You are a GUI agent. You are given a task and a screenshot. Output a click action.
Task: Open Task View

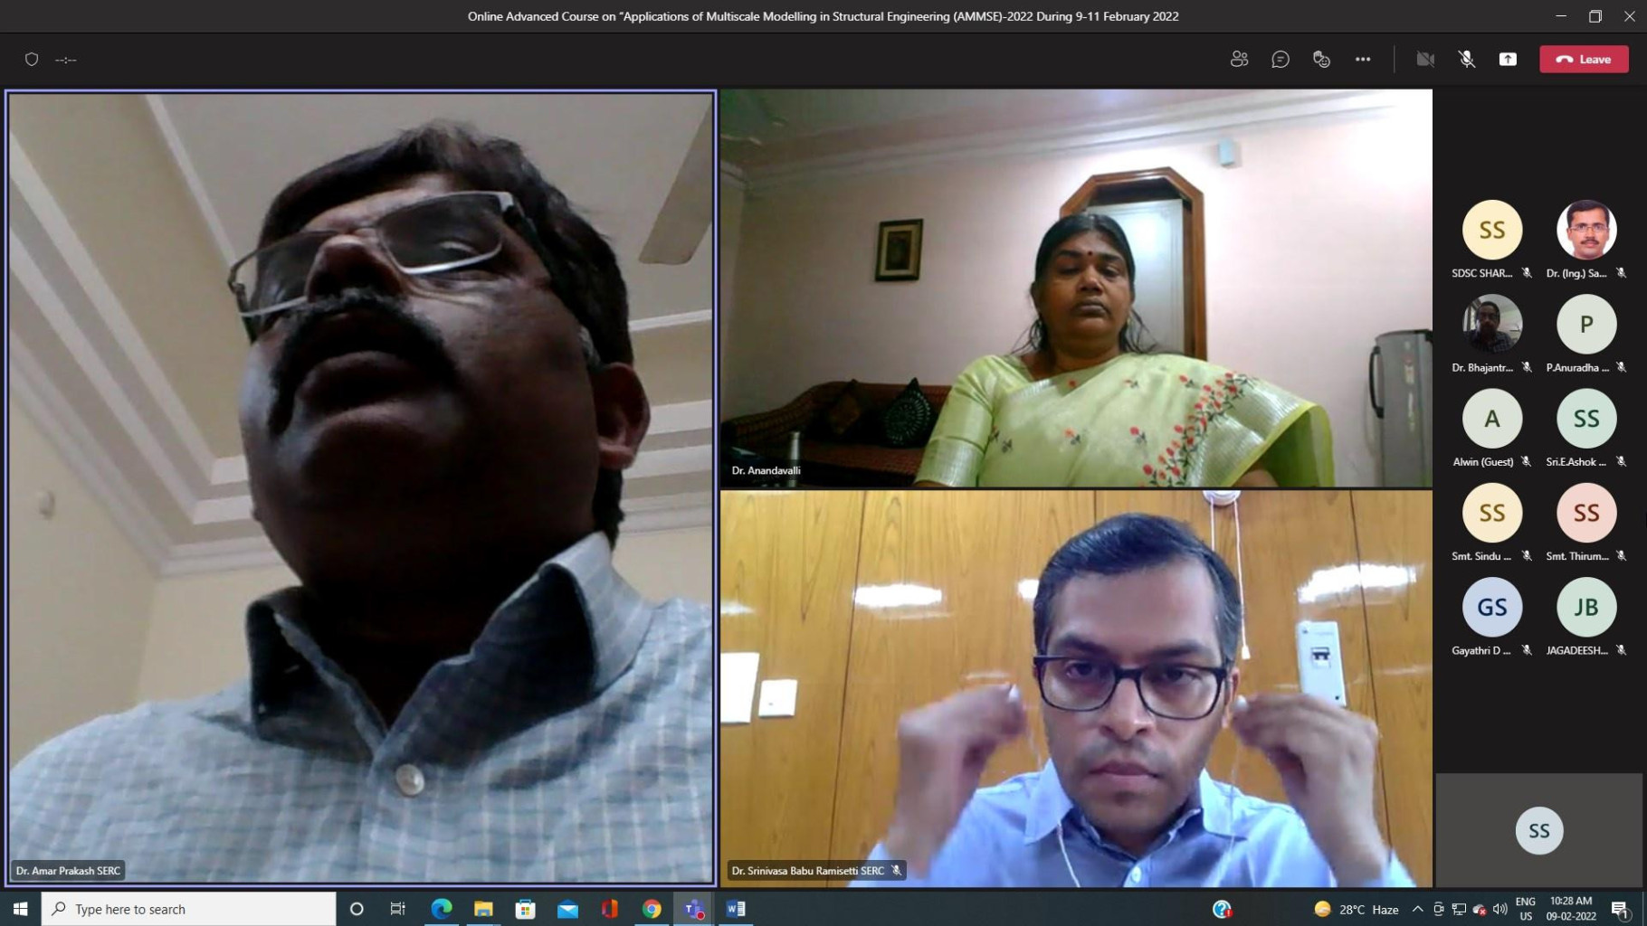(x=397, y=909)
